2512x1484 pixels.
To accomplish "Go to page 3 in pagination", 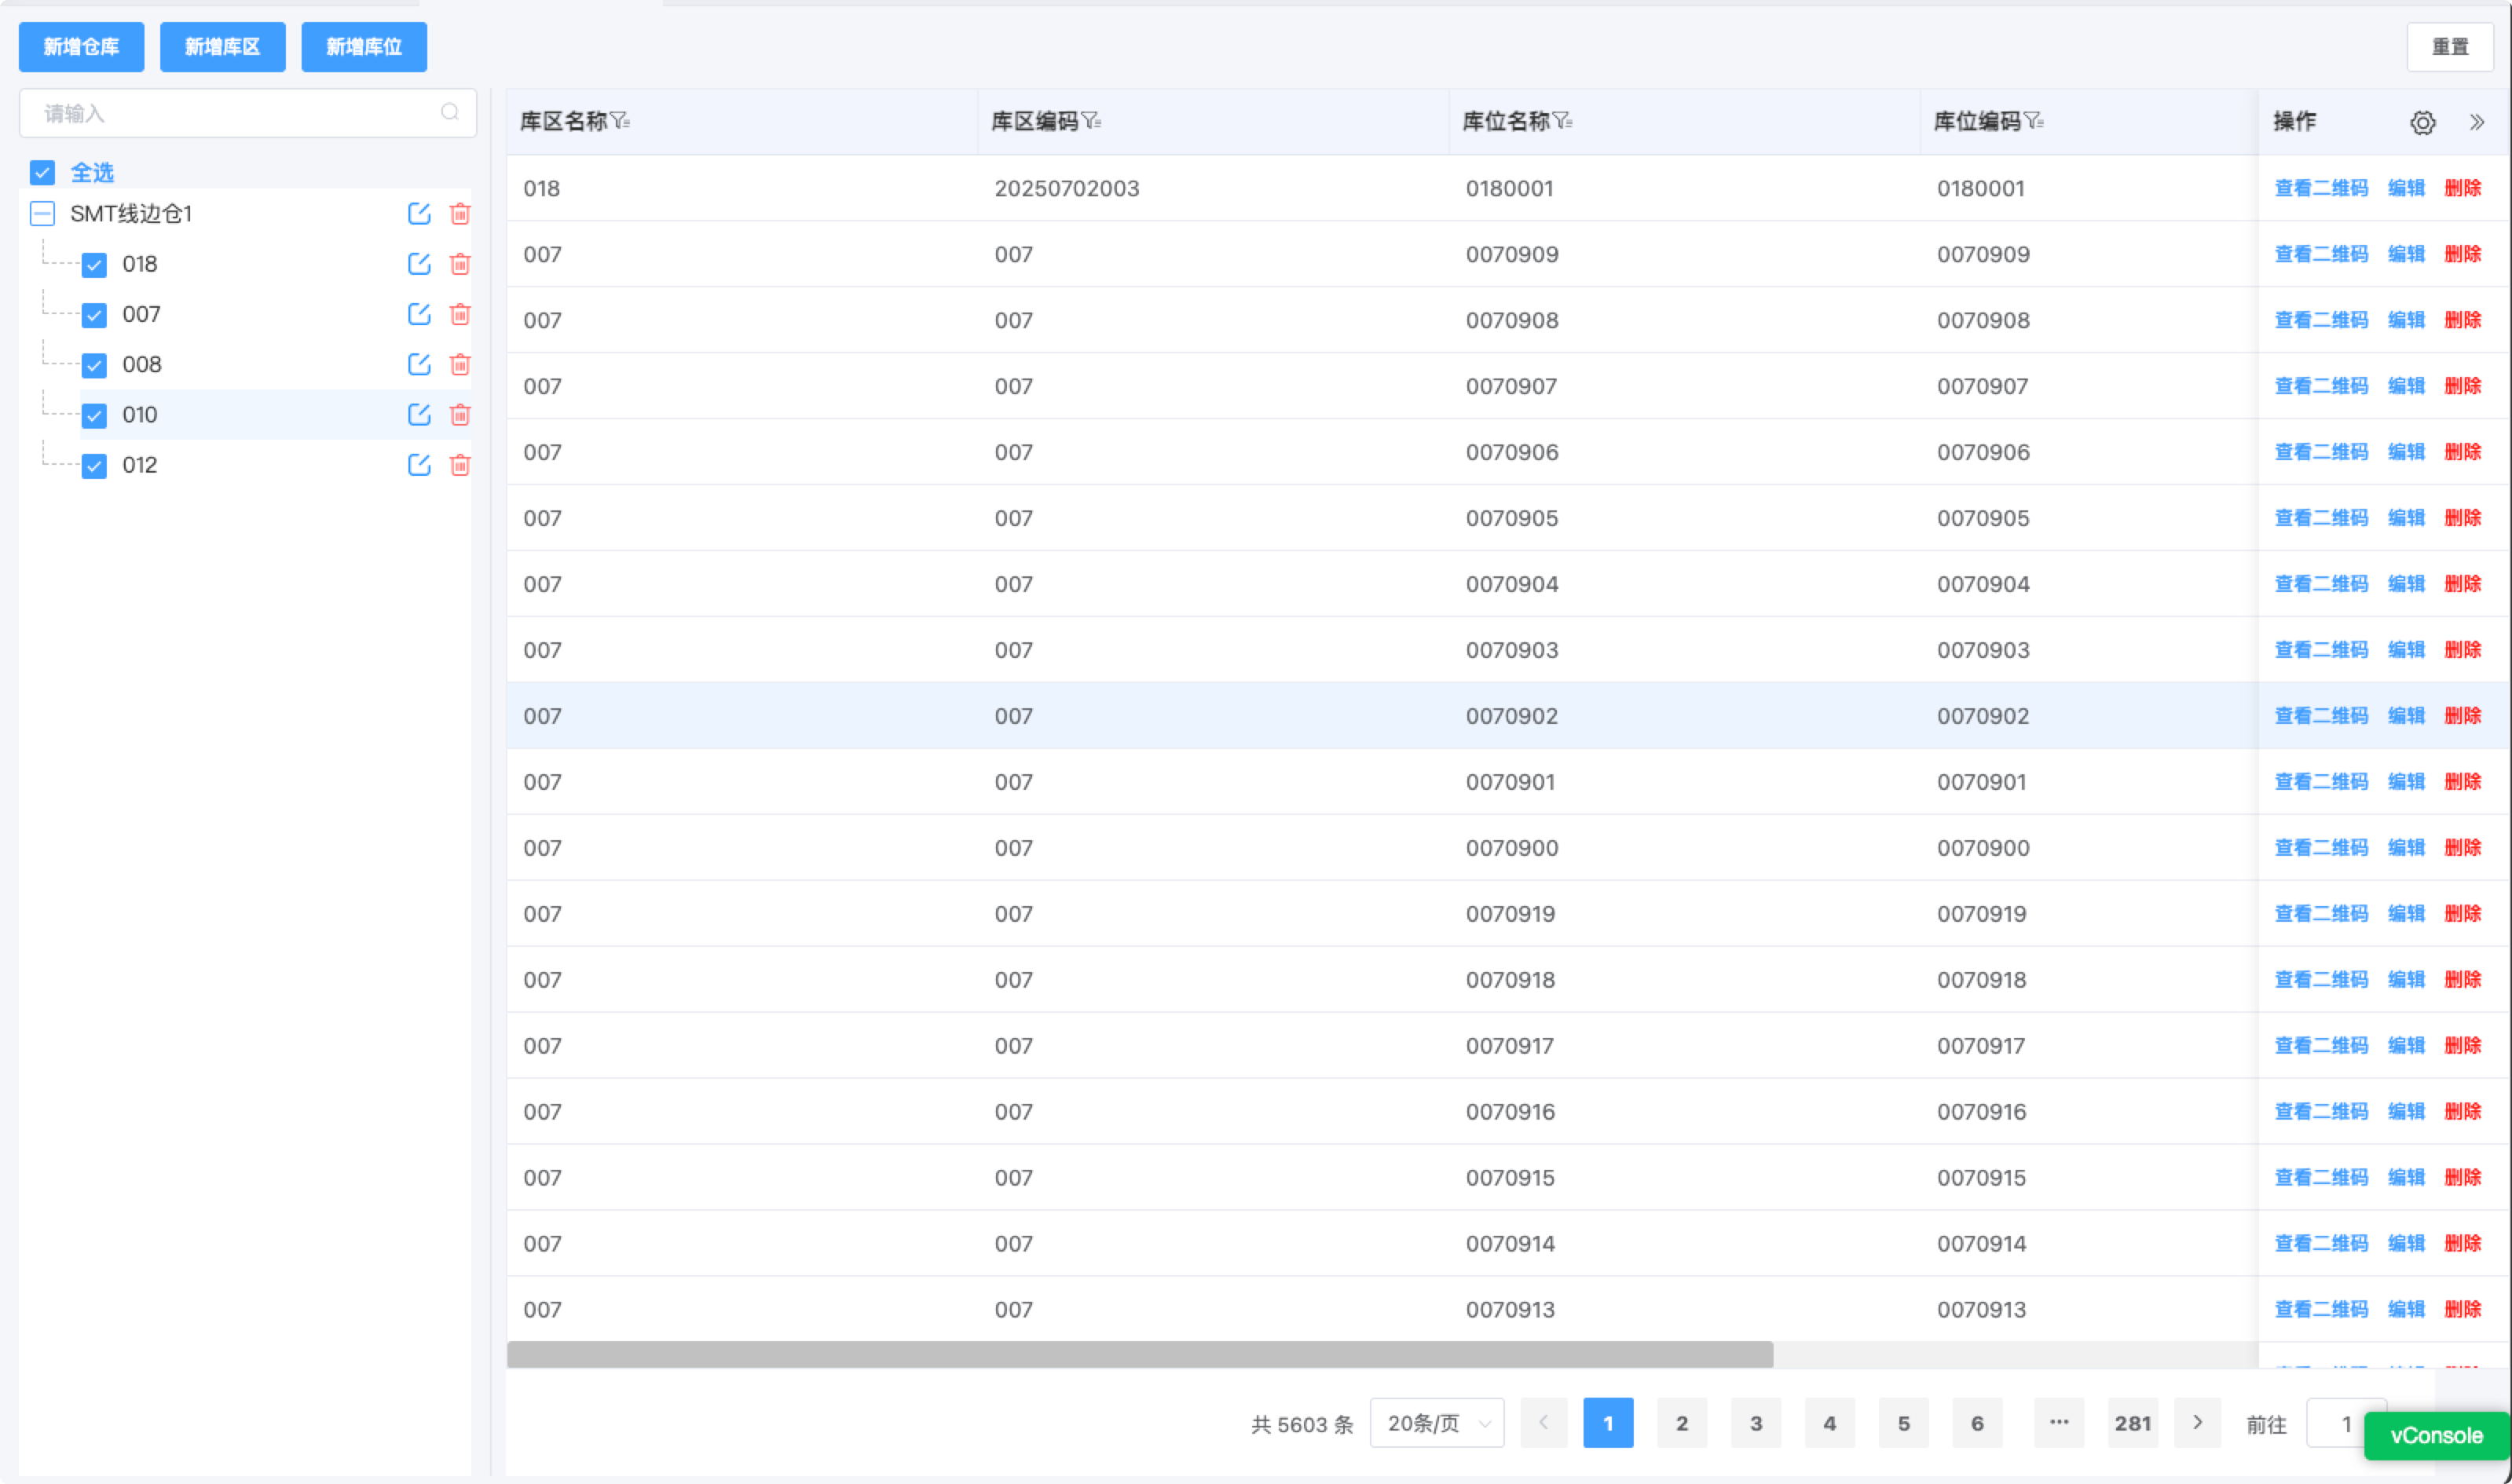I will tap(1756, 1423).
